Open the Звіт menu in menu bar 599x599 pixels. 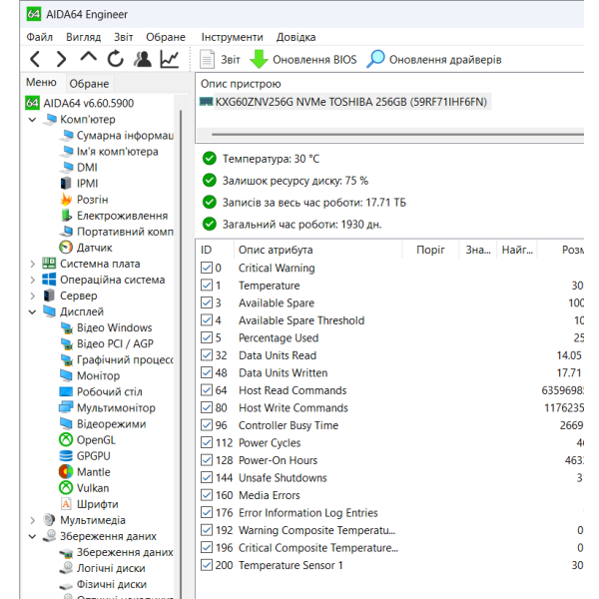124,37
